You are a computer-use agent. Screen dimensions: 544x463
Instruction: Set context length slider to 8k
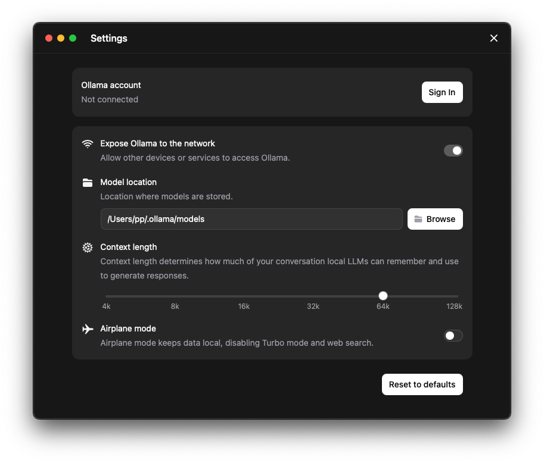175,296
